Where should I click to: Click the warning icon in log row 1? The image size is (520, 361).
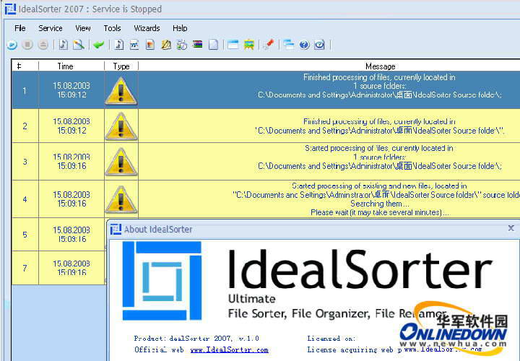(x=121, y=90)
